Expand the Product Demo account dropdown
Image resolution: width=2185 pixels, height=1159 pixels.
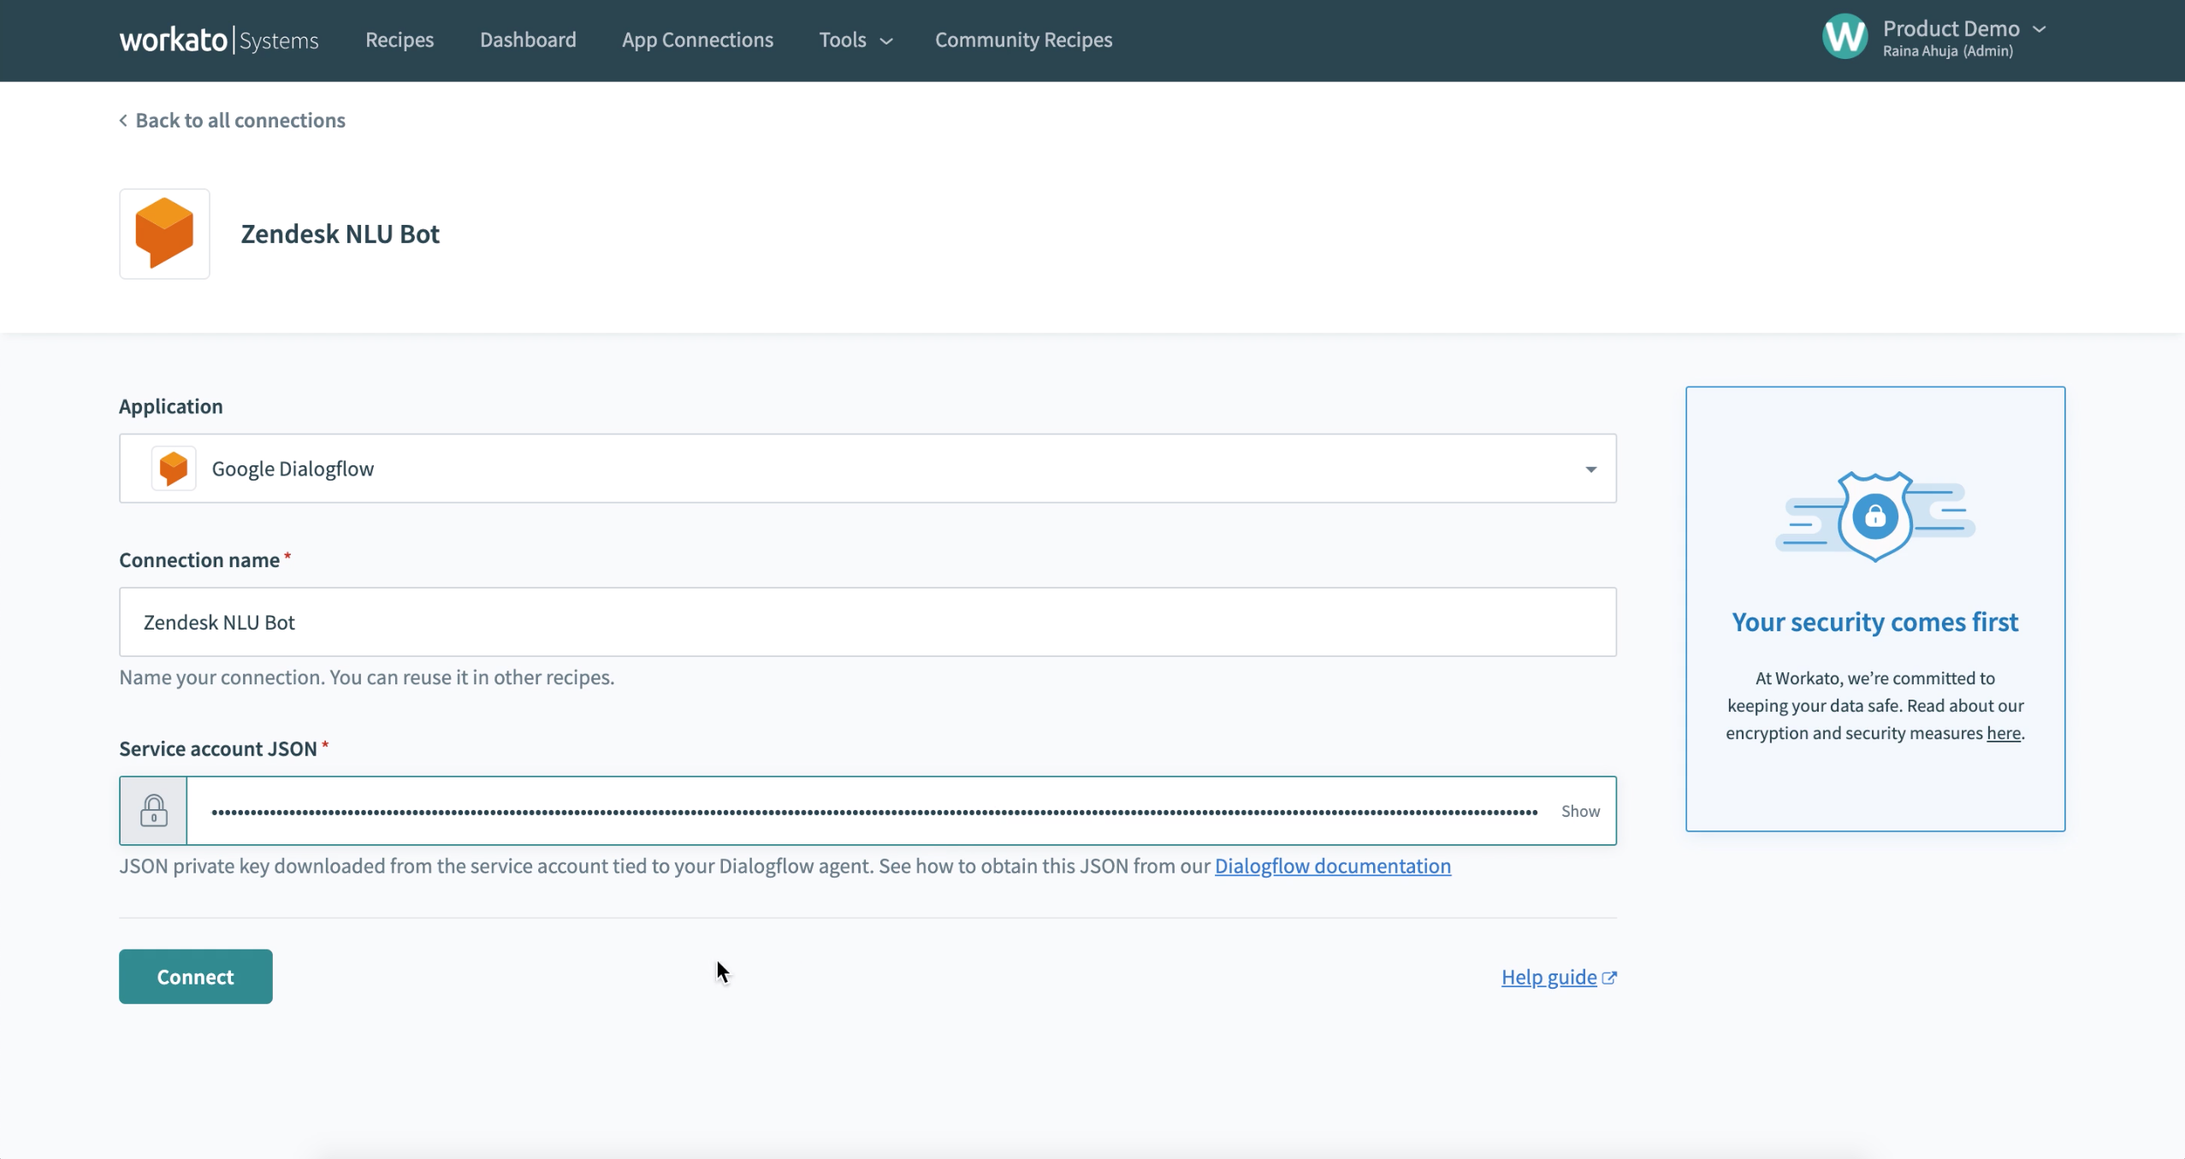(1964, 28)
